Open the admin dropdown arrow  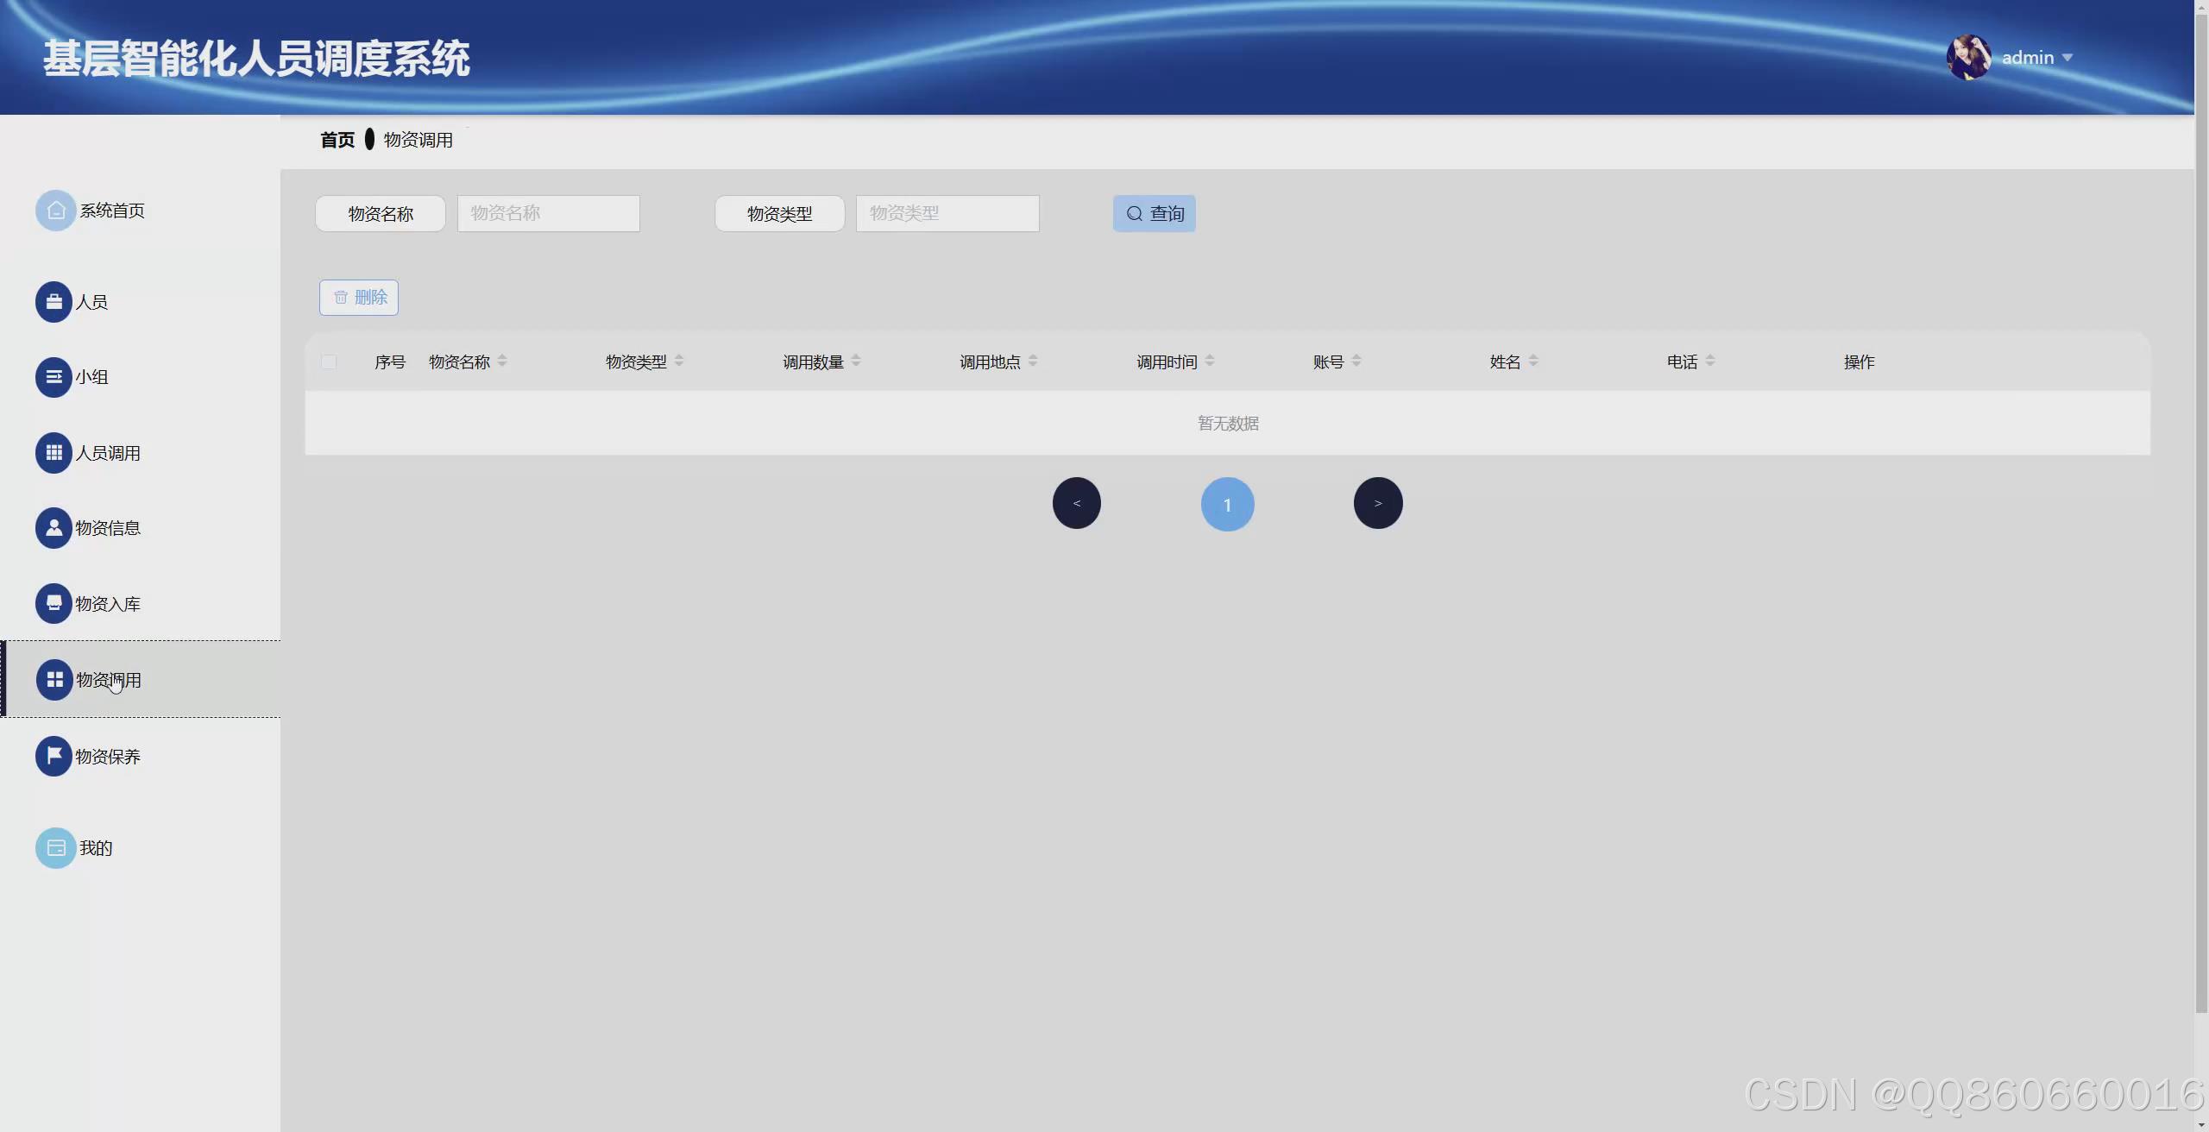pos(2067,58)
